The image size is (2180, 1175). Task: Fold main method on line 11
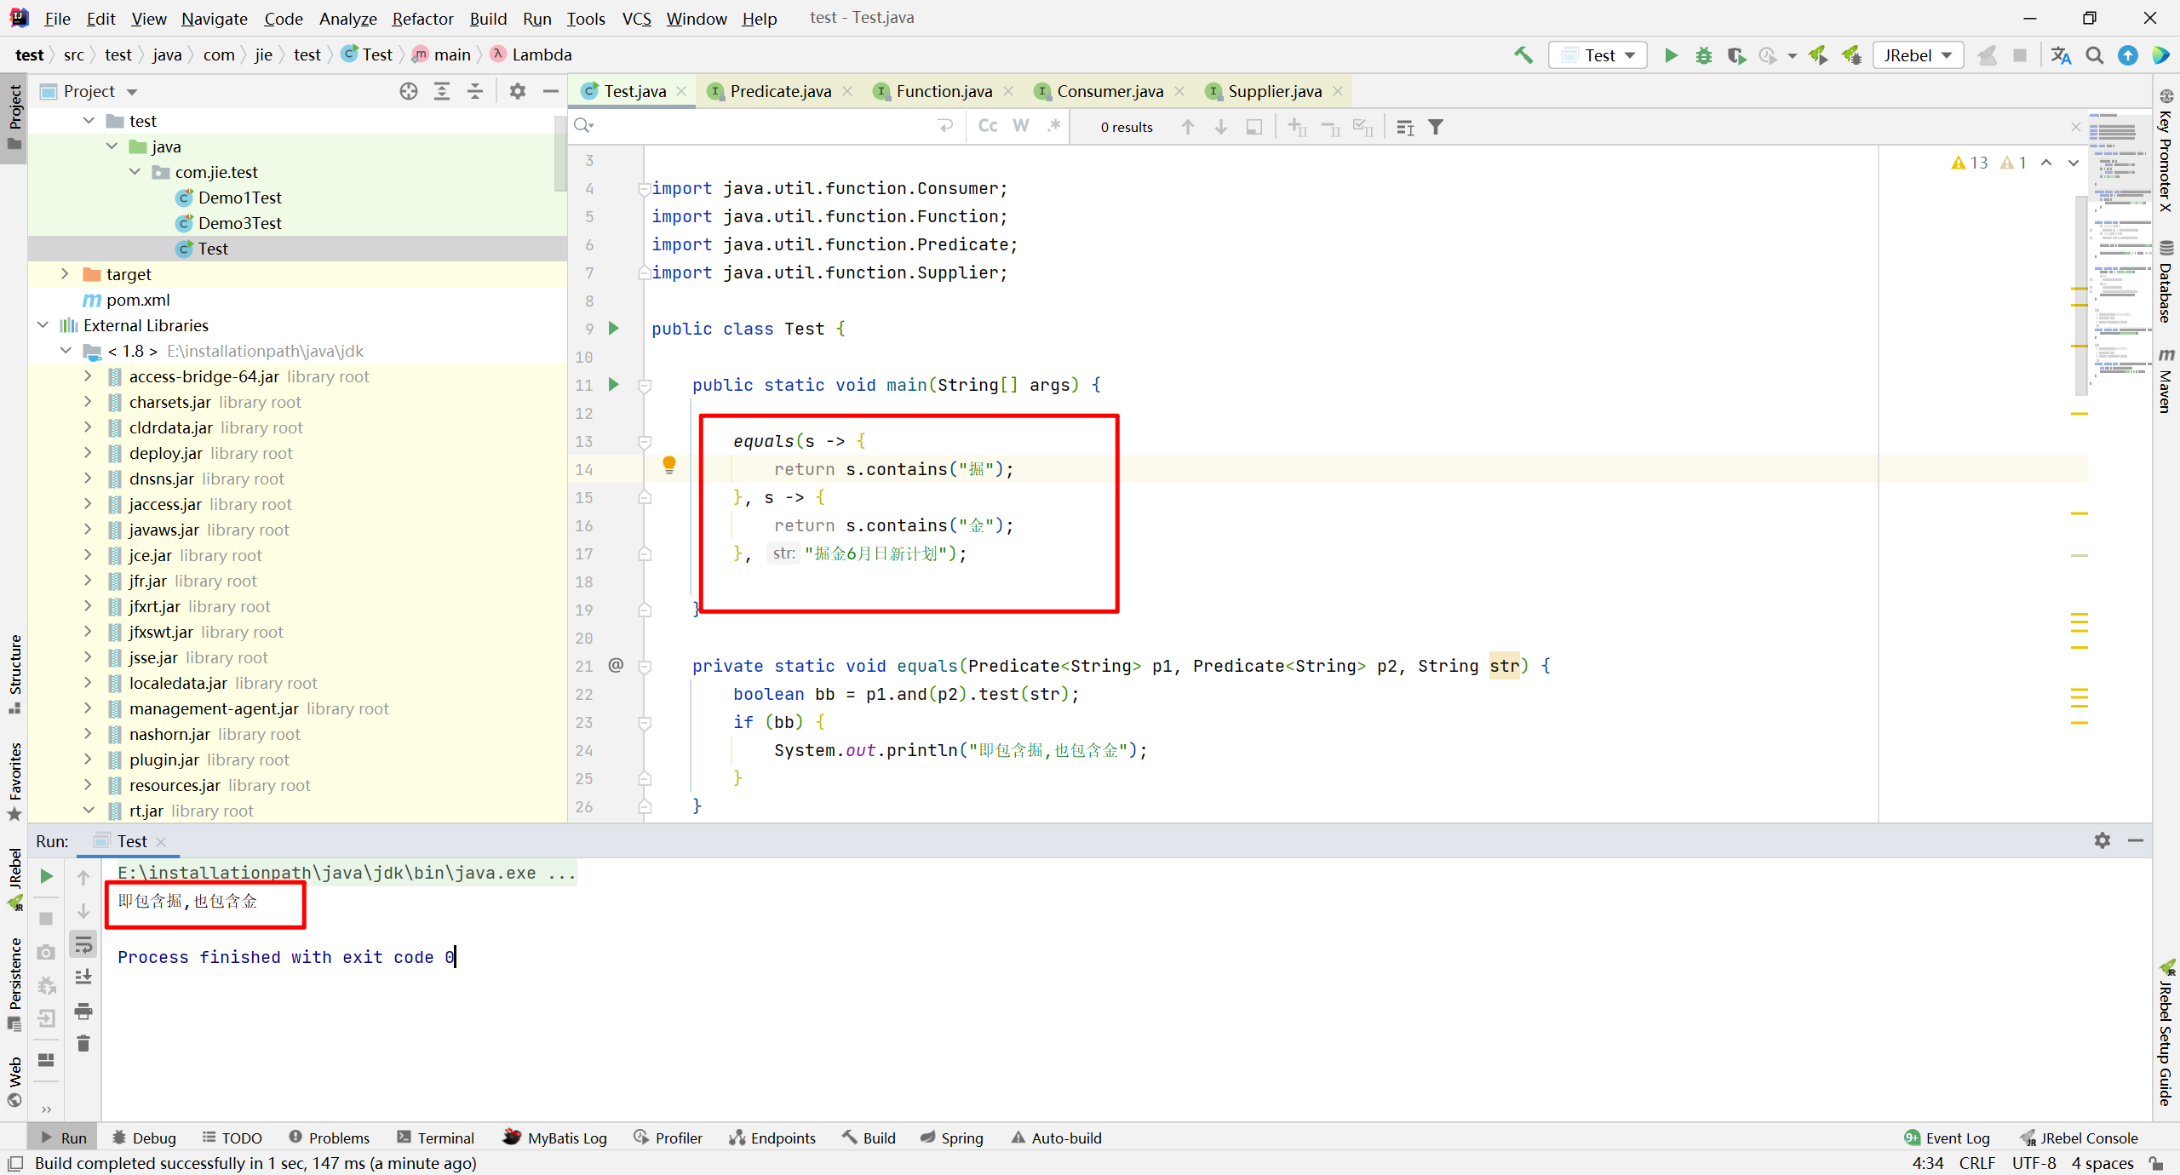[645, 386]
